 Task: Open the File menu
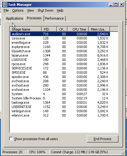6,10
